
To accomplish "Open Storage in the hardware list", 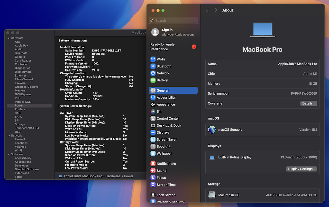I will point(20,124).
